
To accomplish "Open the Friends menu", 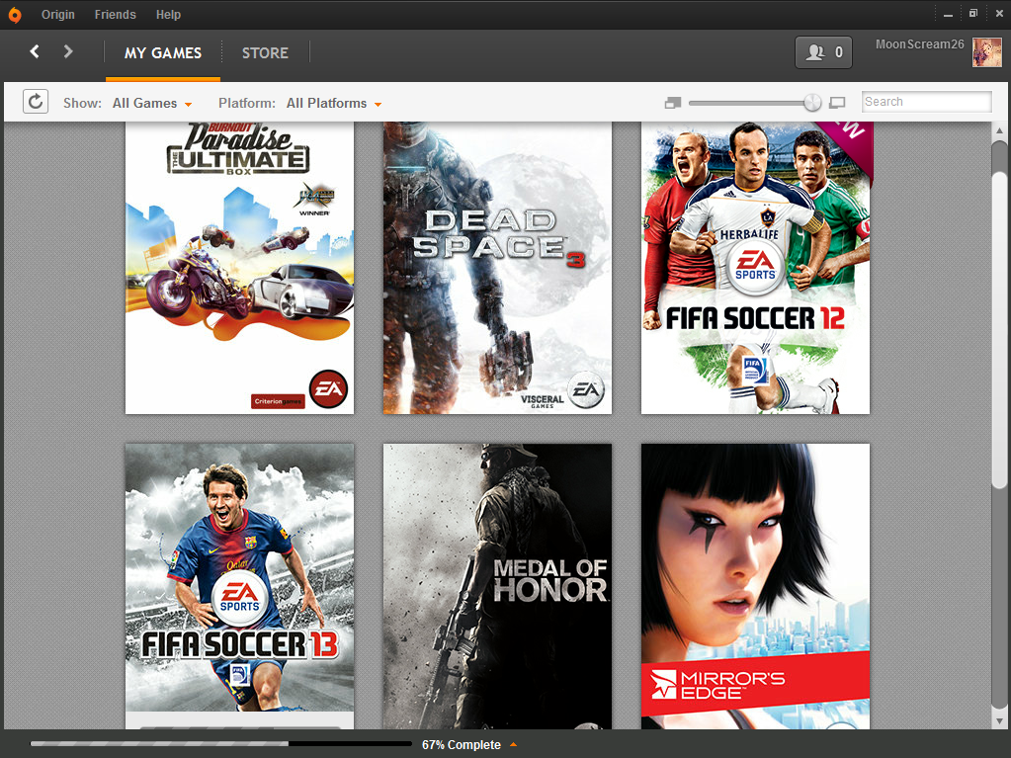I will tap(116, 15).
